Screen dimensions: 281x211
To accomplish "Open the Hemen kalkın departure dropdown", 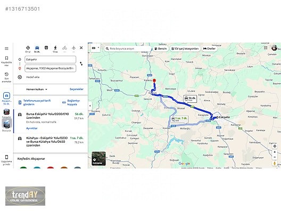I will [x=37, y=90].
